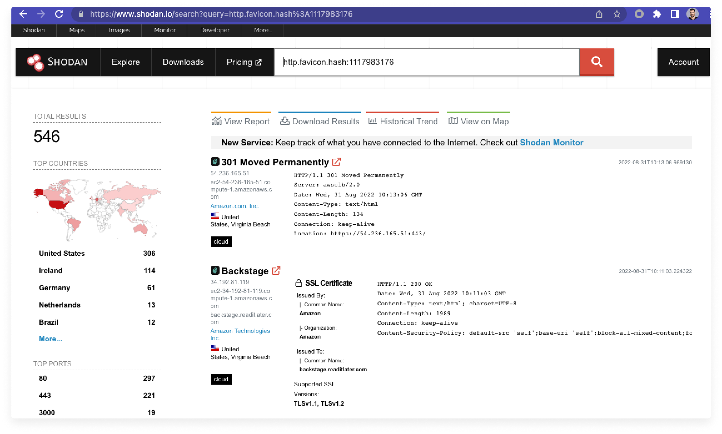
Task: Open external link icon beside Backstage title
Action: [x=276, y=271]
